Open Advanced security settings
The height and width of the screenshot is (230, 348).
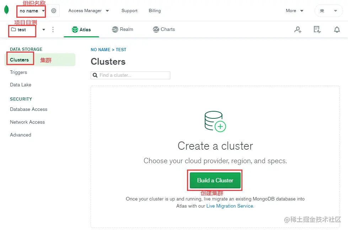(x=20, y=135)
